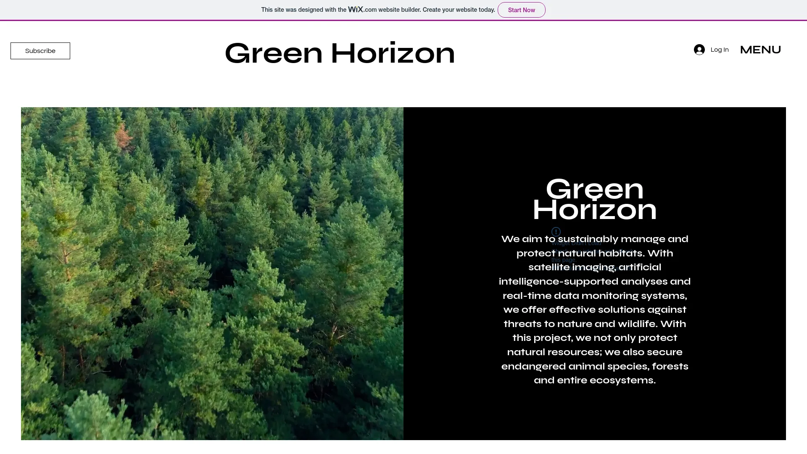Click the Log In link
Viewport: 807px width, 454px height.
(x=719, y=50)
